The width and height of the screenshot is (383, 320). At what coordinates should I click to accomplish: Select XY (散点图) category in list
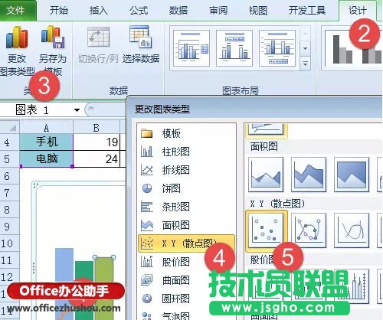(x=186, y=243)
